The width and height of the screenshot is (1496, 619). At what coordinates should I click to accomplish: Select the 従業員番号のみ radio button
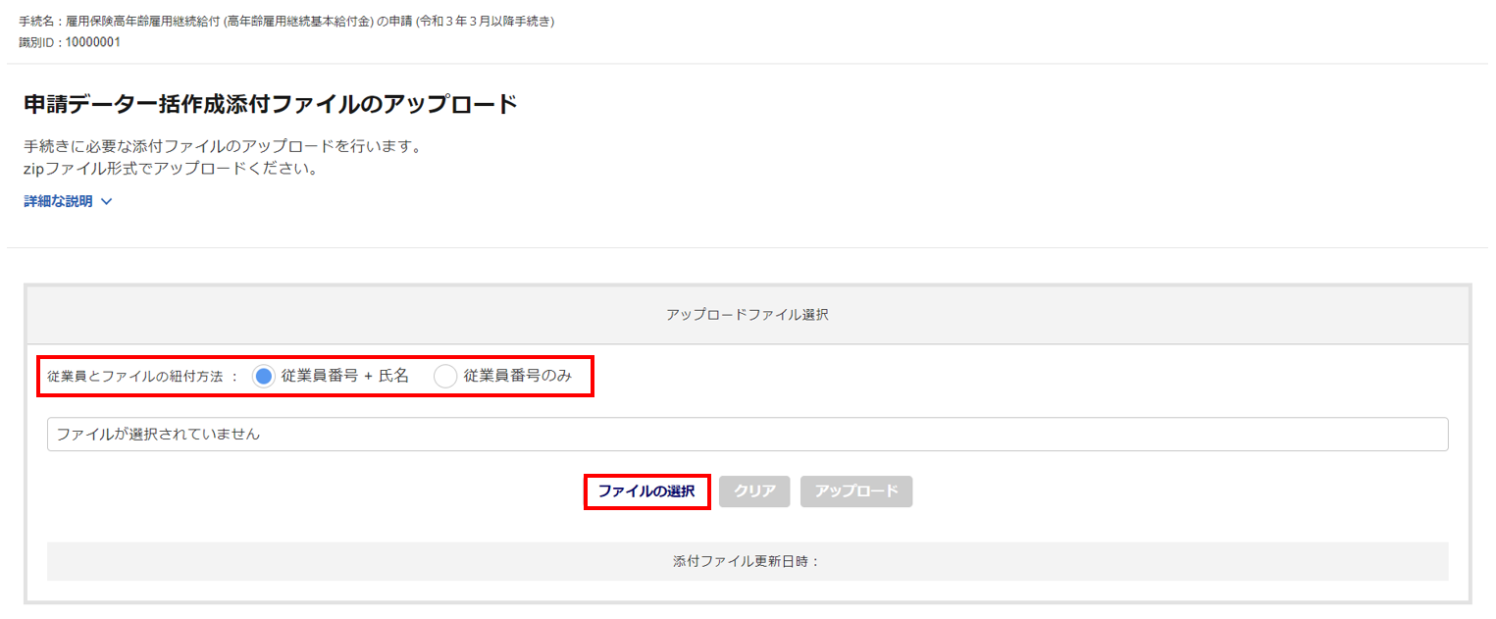point(445,377)
